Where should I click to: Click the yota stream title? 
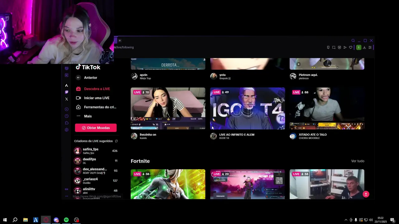[222, 75]
